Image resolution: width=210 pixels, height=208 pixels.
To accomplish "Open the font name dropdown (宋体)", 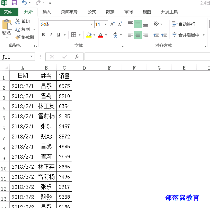I will [x=91, y=24].
